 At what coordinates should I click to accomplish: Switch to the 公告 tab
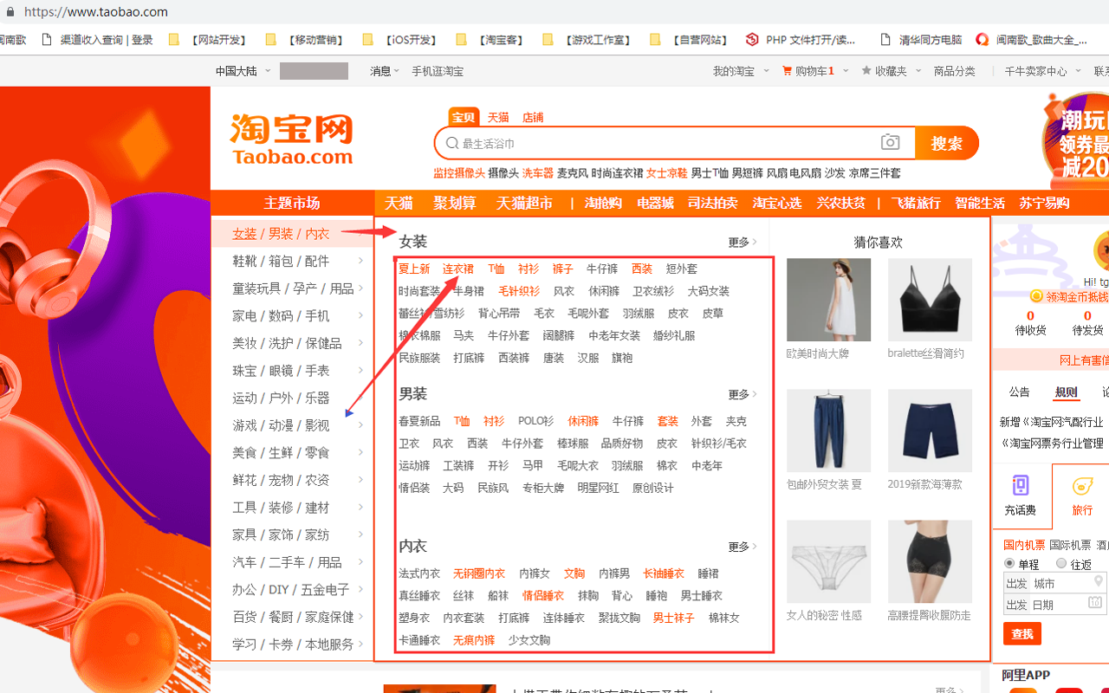pos(1020,392)
